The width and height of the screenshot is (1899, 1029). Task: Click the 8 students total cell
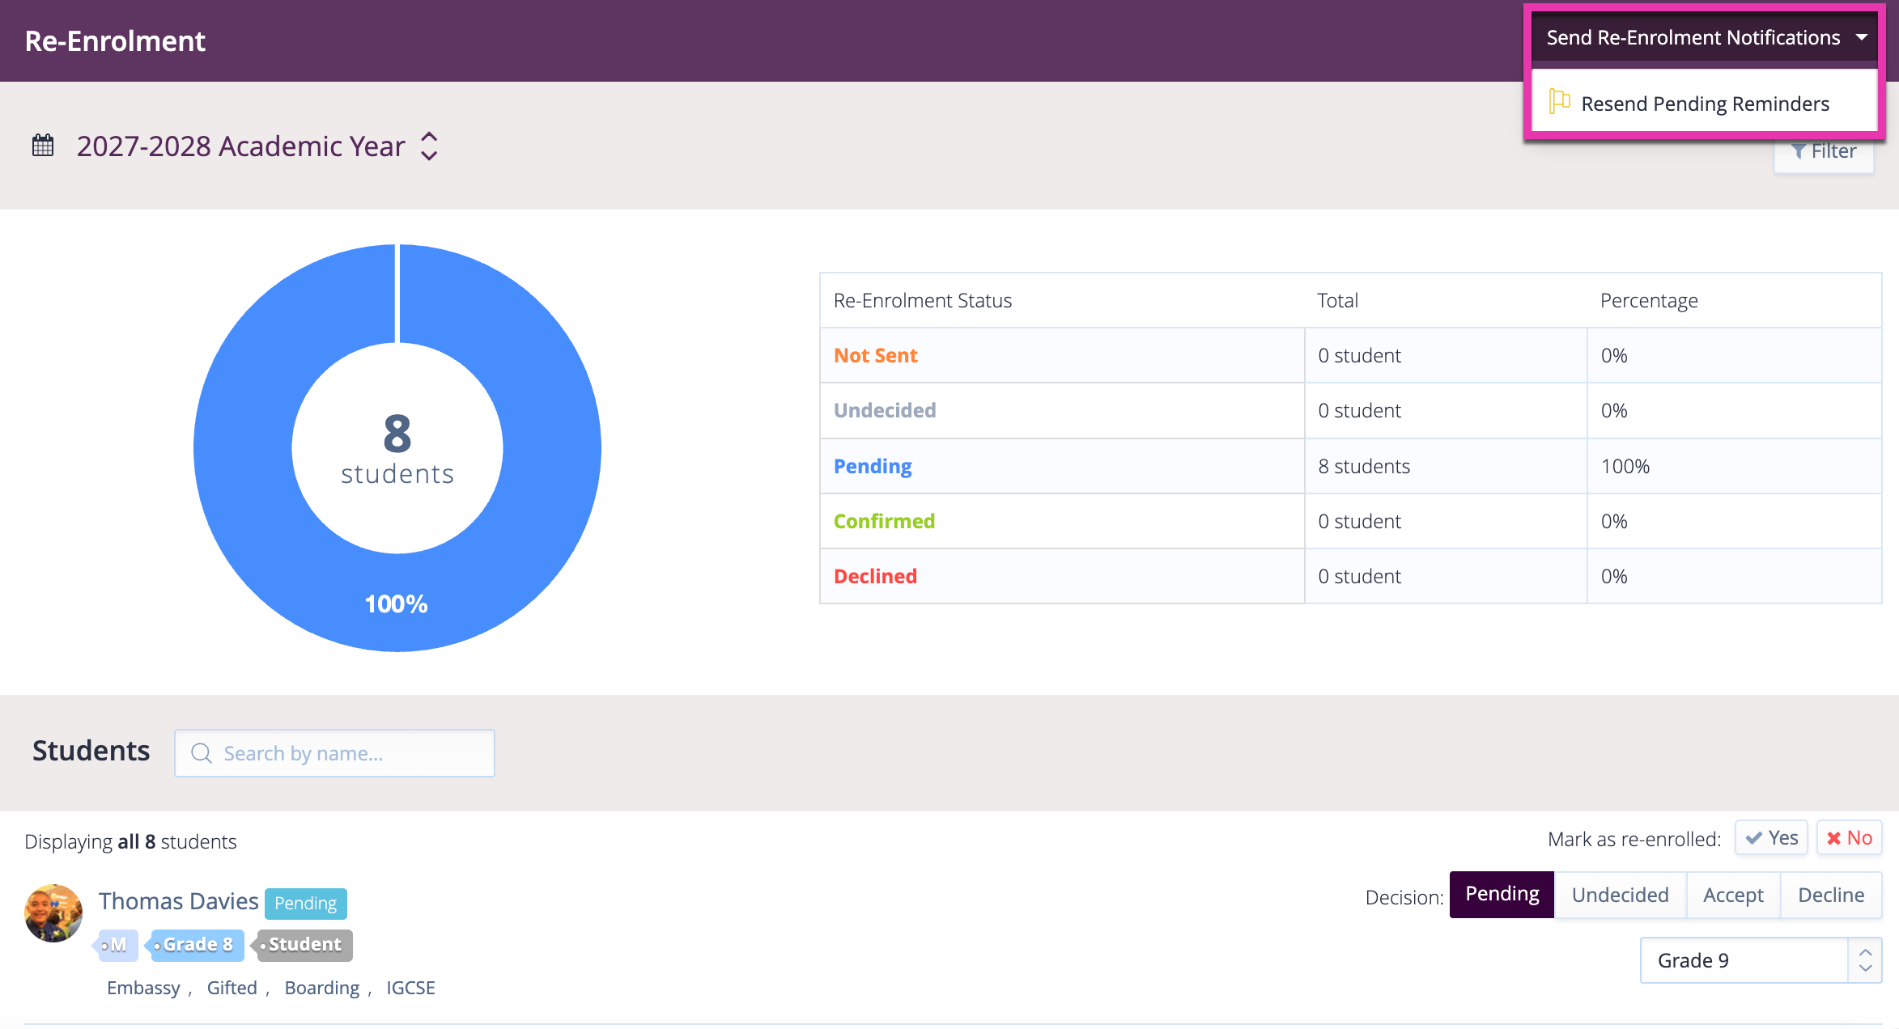[x=1446, y=466]
